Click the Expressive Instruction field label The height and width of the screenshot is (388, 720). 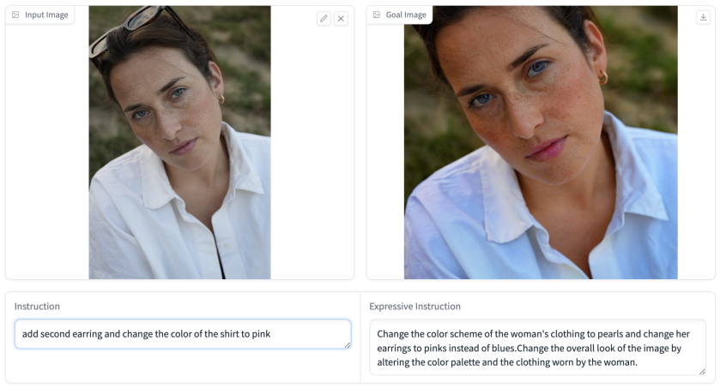[x=414, y=307]
